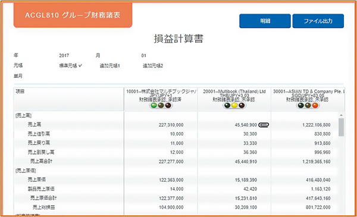Select the 追加元帳2 ledger option
Image resolution: width=357 pixels, height=217 pixels.
[153, 66]
